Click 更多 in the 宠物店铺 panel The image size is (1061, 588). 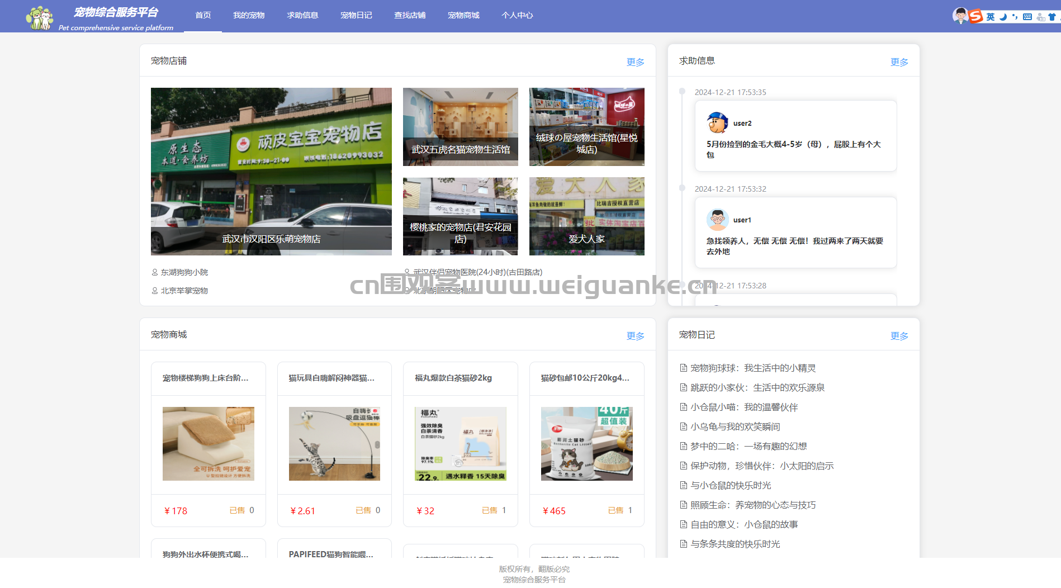click(636, 62)
